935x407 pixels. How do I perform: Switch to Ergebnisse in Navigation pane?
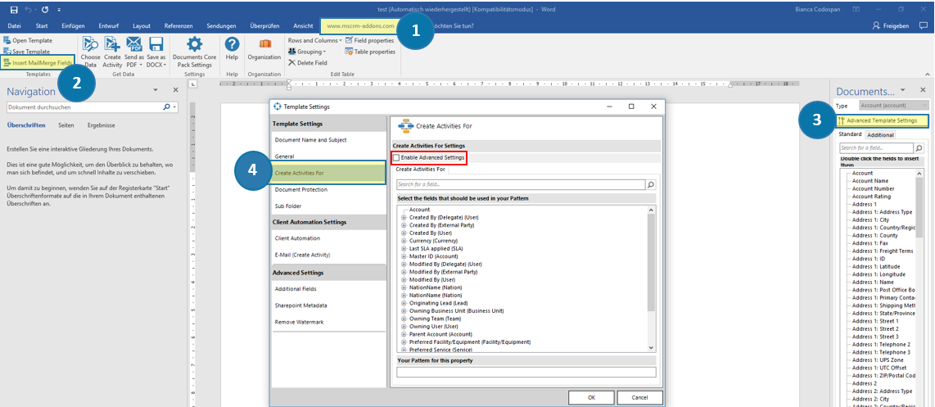(x=102, y=125)
